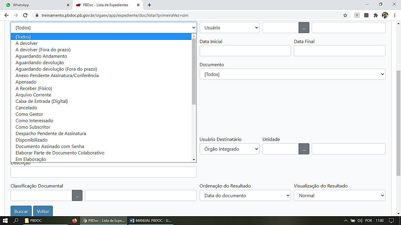Open Windows Start menu
Screen dimensions: 401x225
(x=5, y=221)
